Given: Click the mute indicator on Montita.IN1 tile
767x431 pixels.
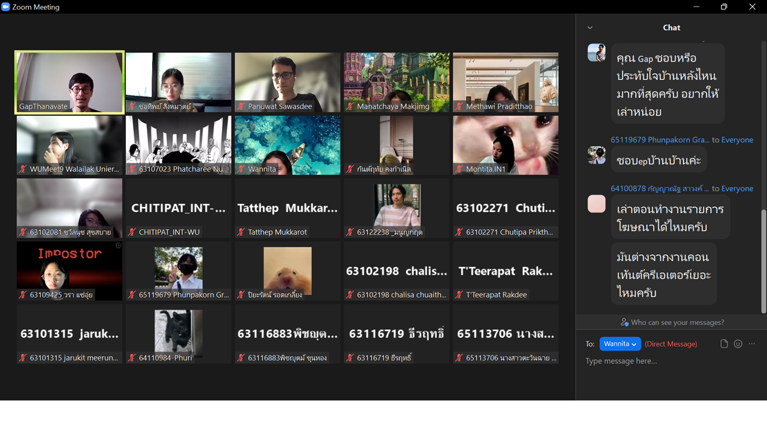Looking at the screenshot, I should coord(459,169).
